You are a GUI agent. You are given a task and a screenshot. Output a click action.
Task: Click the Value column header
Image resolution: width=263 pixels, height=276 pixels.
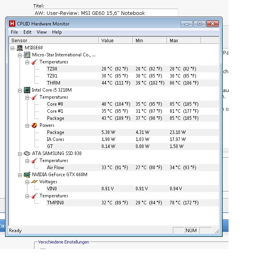[116, 40]
